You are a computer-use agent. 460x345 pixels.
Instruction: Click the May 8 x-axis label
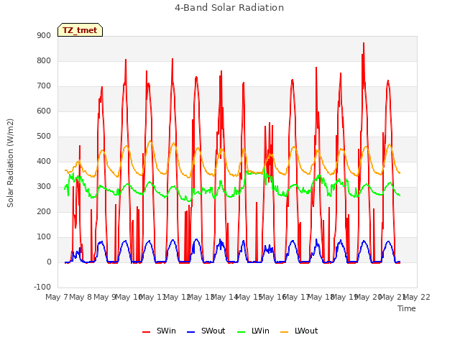(x=80, y=297)
